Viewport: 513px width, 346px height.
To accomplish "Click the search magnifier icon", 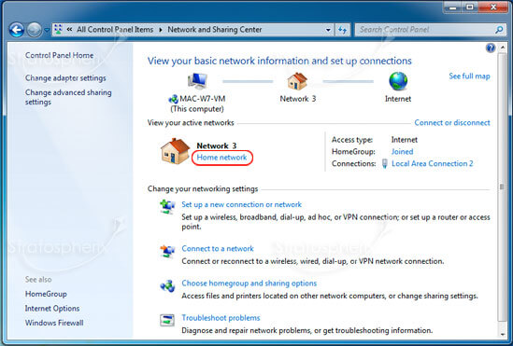I will [x=499, y=30].
